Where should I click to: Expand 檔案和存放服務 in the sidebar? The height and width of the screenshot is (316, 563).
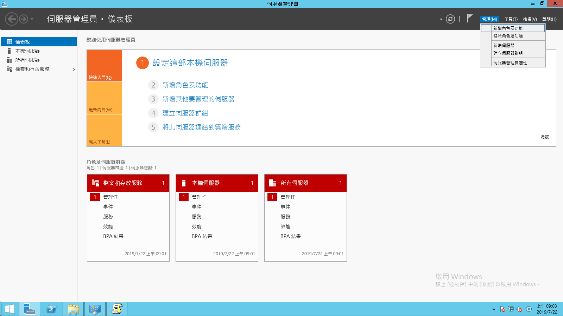pyautogui.click(x=74, y=70)
